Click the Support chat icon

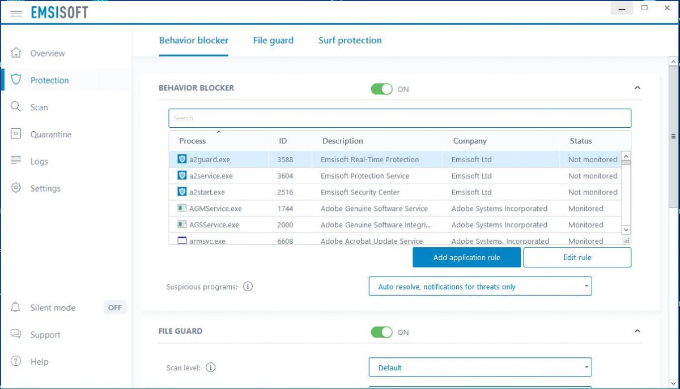tap(16, 334)
